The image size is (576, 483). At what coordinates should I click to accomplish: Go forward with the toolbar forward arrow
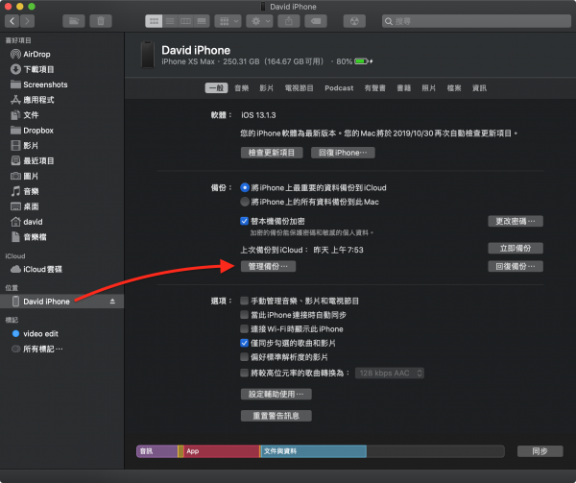(x=28, y=21)
